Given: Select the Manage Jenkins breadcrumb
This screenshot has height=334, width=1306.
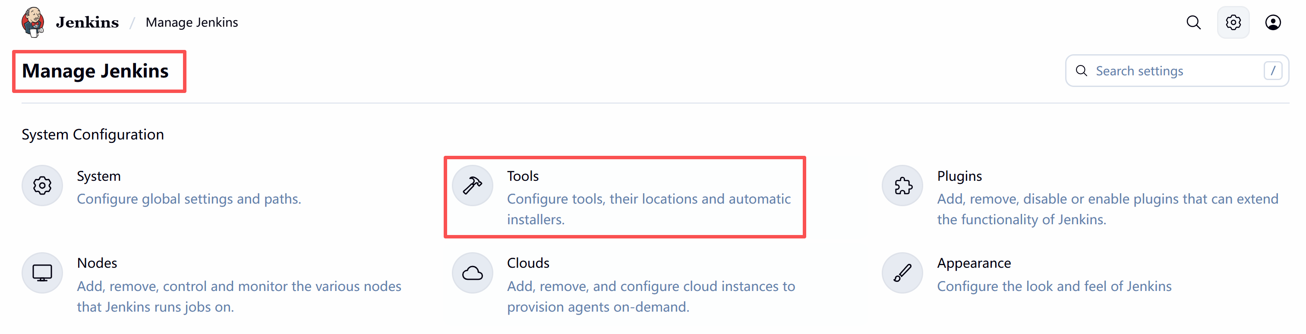Looking at the screenshot, I should [192, 22].
